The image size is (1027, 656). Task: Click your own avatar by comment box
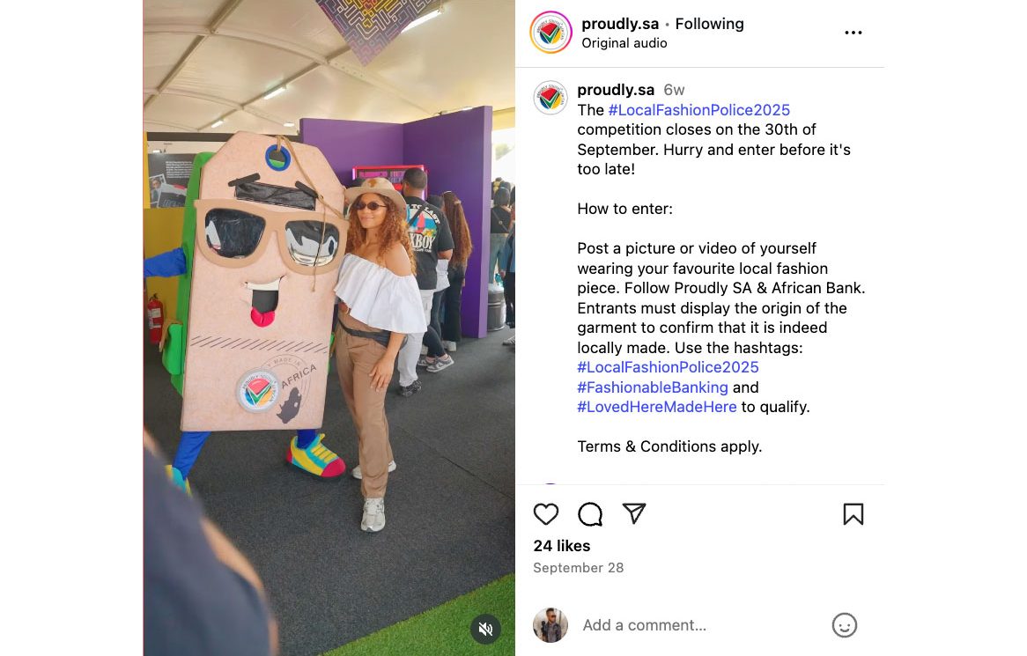pyautogui.click(x=550, y=624)
